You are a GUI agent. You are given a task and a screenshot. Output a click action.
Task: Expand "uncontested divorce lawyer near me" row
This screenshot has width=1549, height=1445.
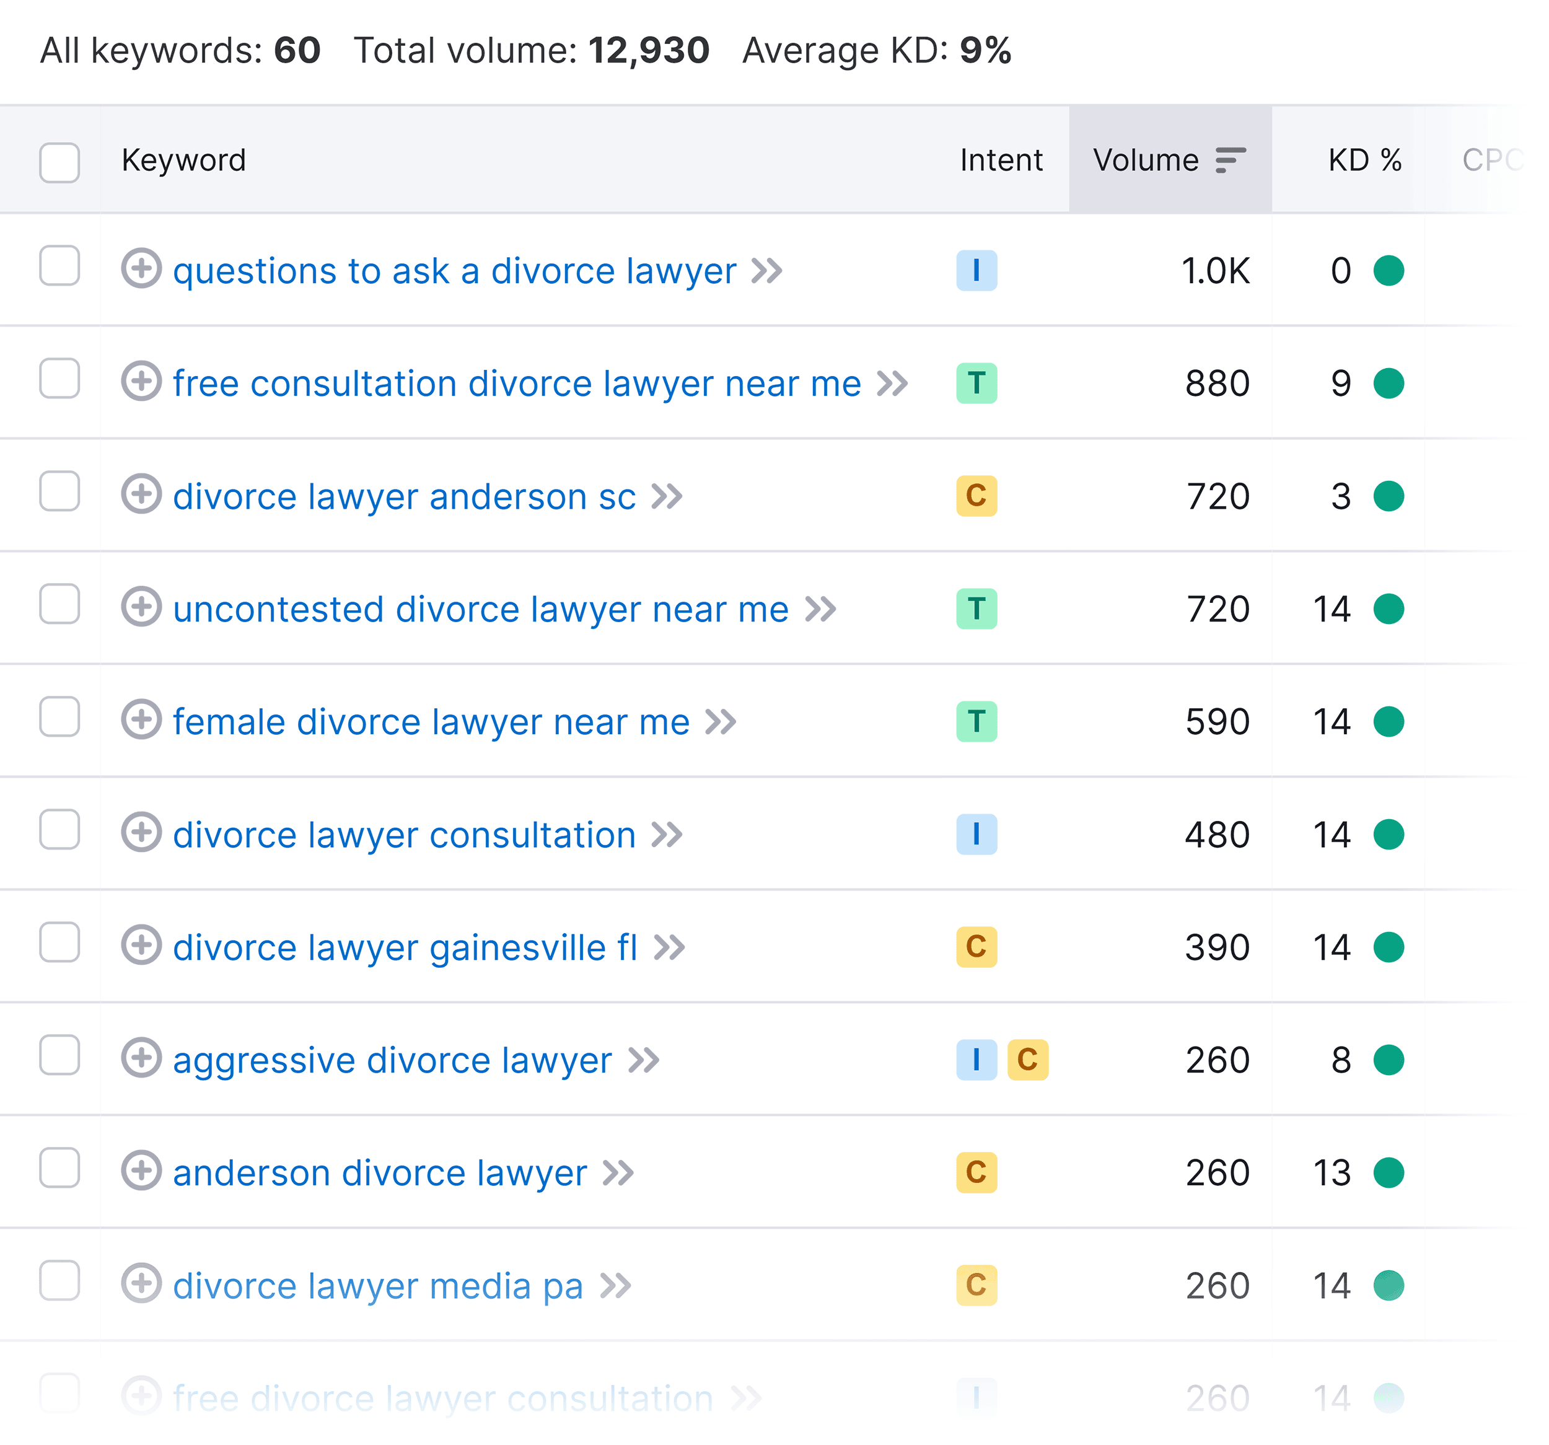143,608
